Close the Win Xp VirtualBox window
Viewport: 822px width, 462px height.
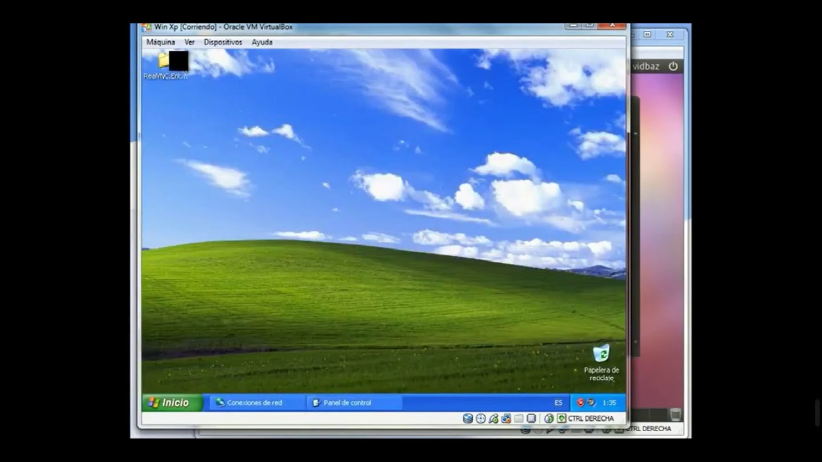(x=612, y=25)
